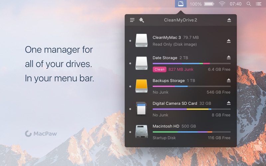Open the Macintosh HD drive icon

pos(141,131)
